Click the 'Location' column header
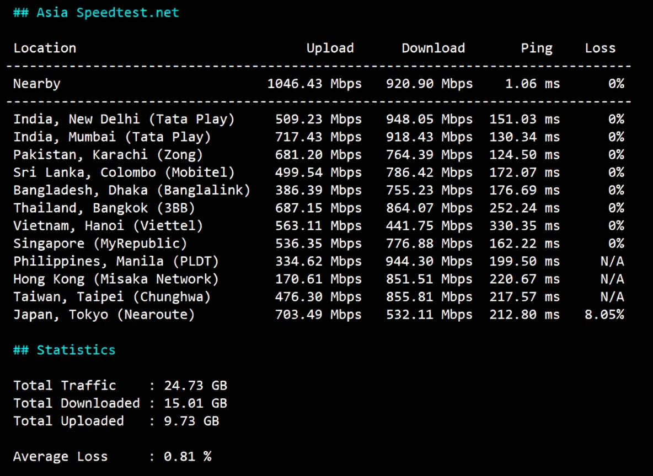Screen dimensions: 653x476 [45, 48]
